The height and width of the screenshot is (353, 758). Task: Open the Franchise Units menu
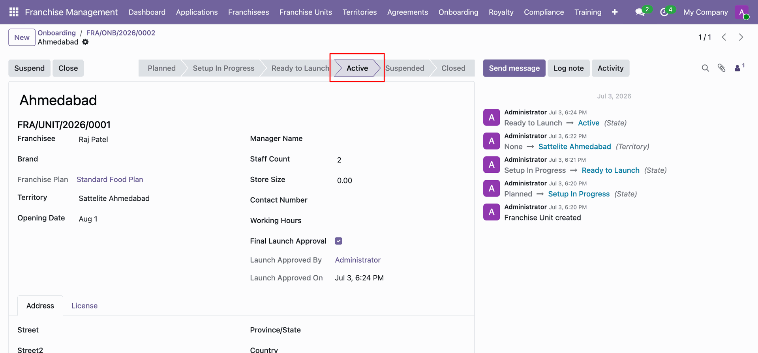click(306, 12)
